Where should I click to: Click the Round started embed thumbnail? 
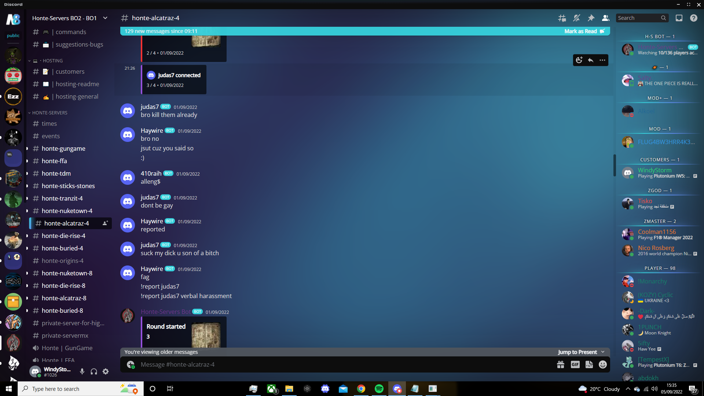[206, 334]
